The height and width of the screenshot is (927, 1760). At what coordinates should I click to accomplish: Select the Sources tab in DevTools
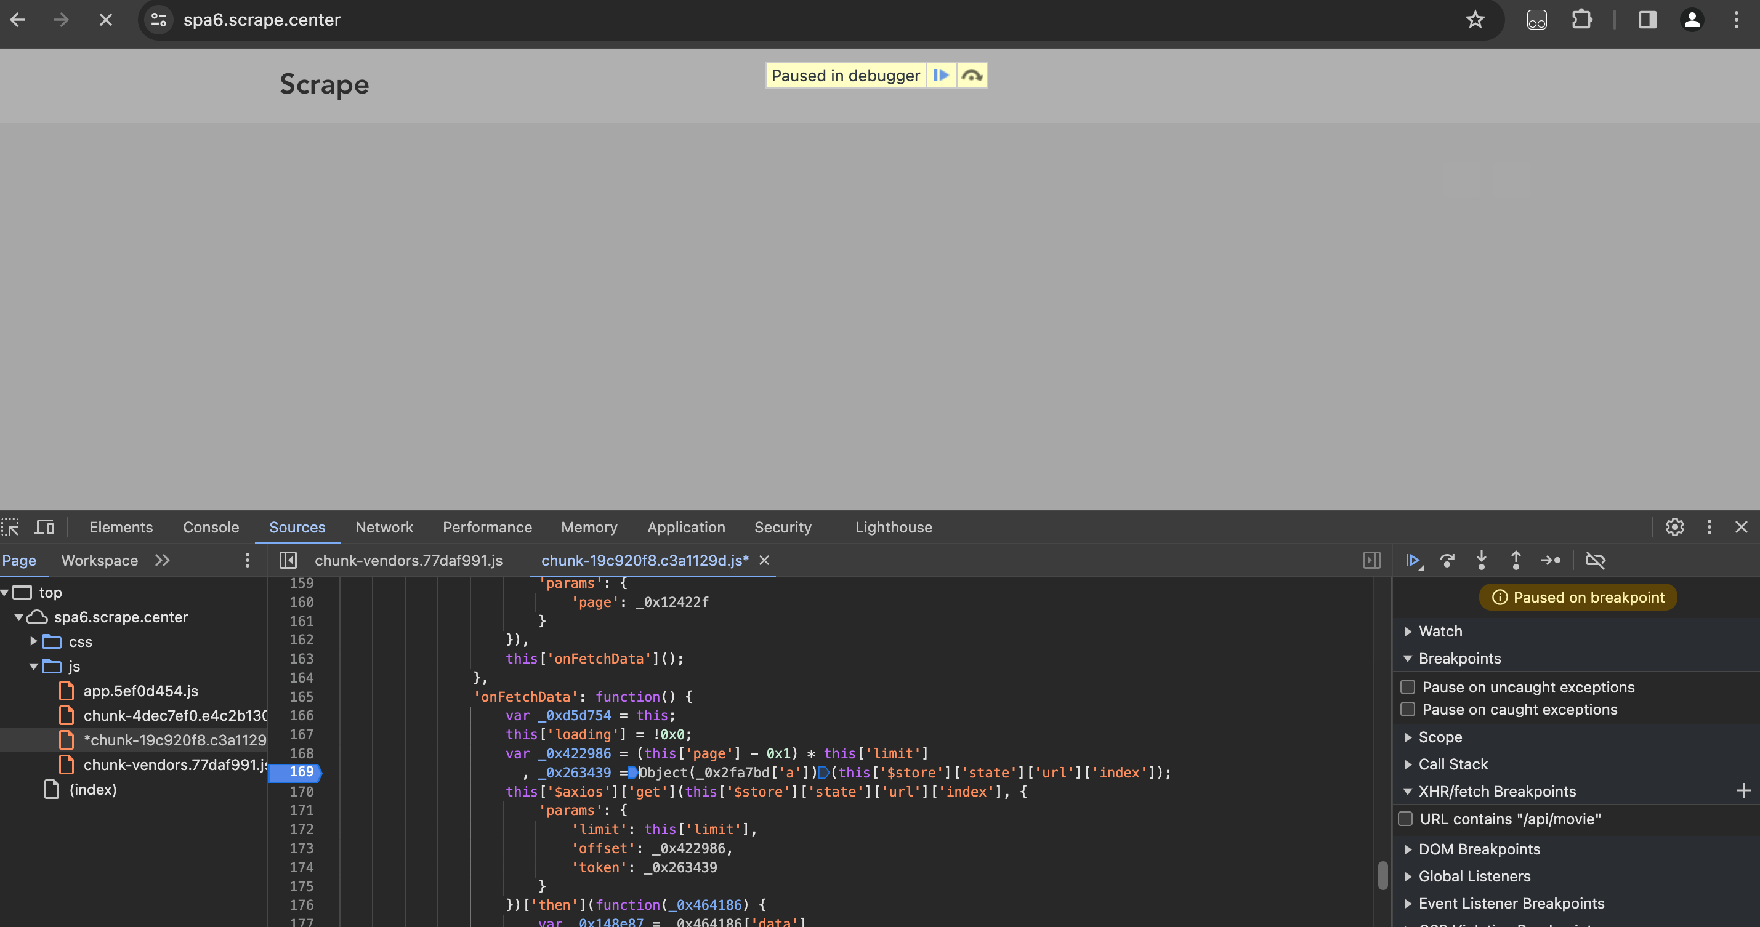[x=296, y=527]
